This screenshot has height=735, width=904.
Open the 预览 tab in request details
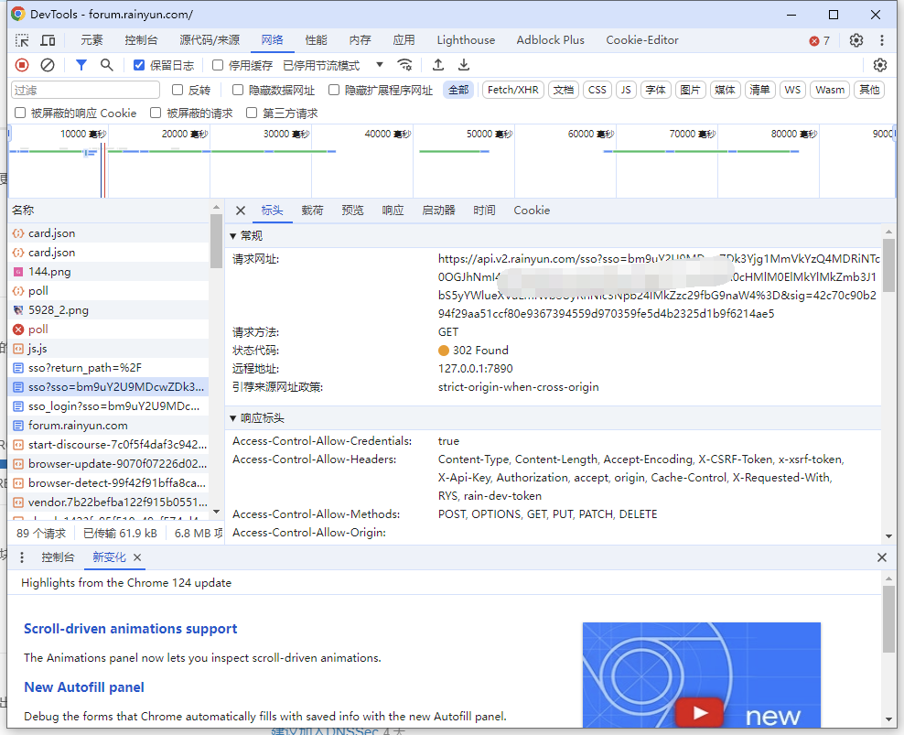click(x=352, y=211)
